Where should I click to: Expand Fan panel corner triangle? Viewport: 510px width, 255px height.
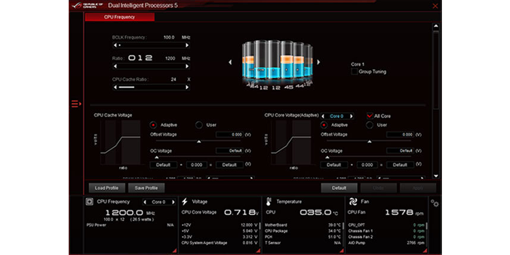click(425, 250)
